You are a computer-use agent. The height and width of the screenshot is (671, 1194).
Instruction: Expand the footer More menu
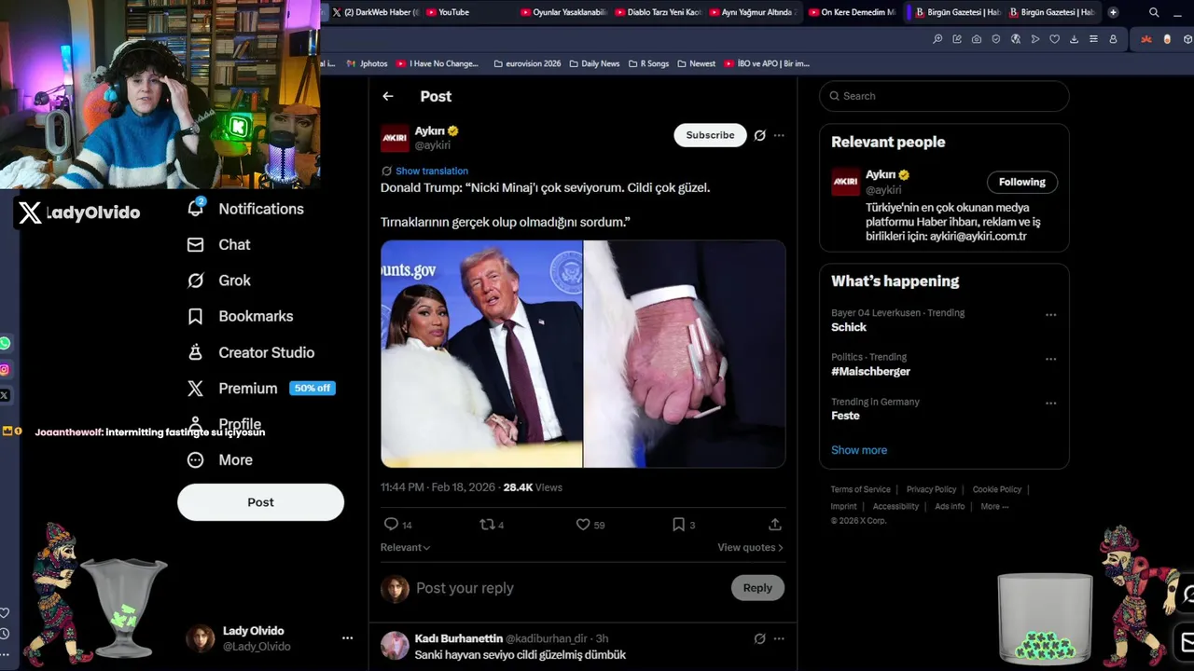(x=994, y=507)
